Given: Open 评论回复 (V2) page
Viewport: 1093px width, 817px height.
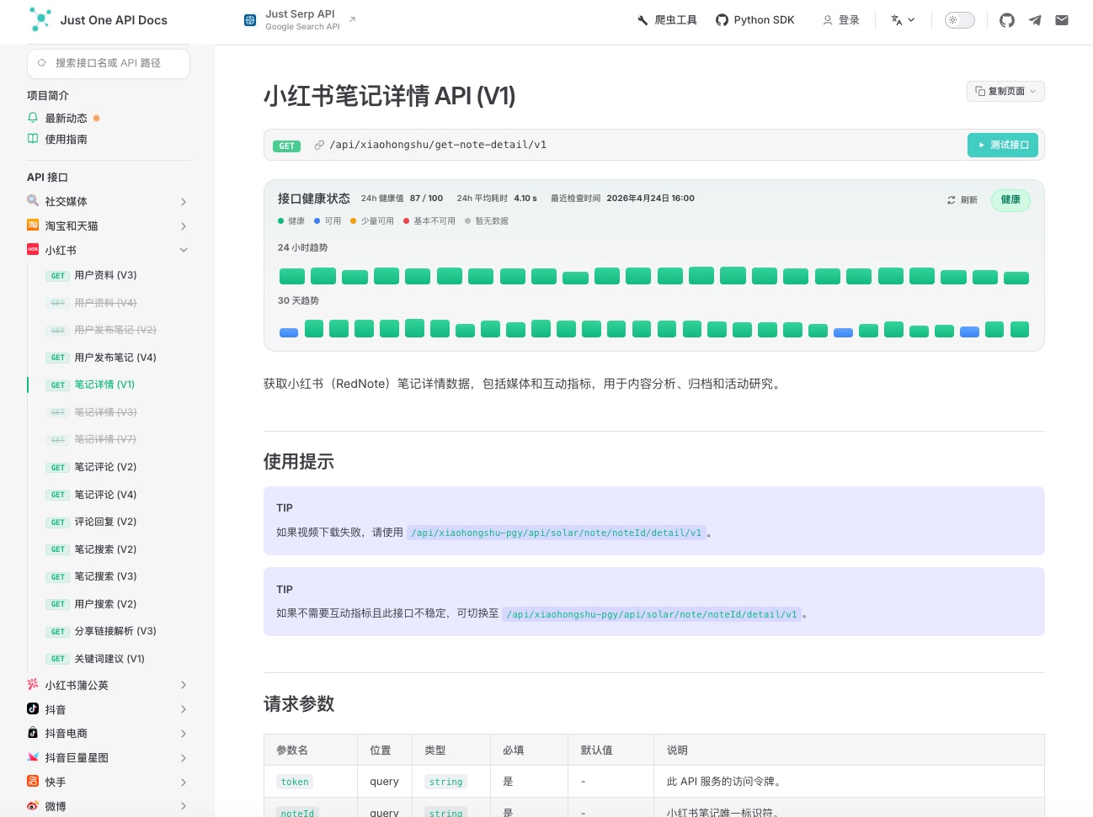Looking at the screenshot, I should (105, 522).
